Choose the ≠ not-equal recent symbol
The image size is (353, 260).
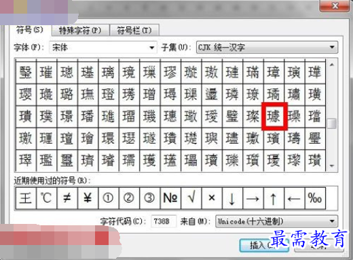click(x=67, y=198)
